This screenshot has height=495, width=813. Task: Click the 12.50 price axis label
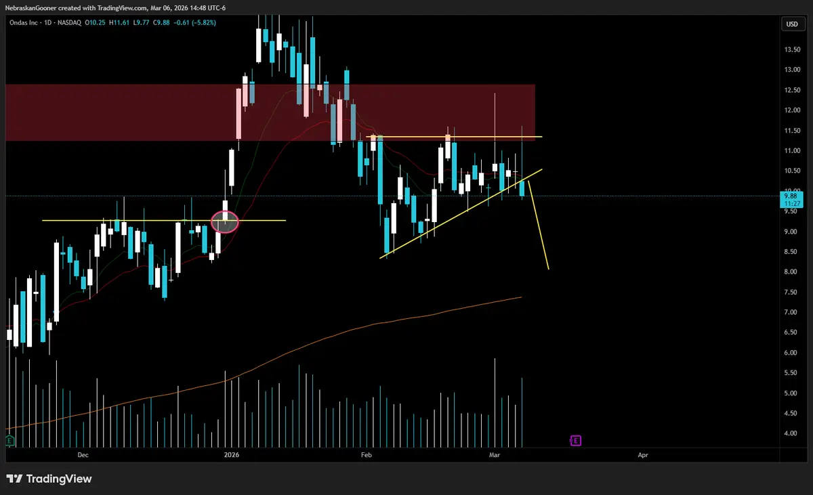[792, 90]
